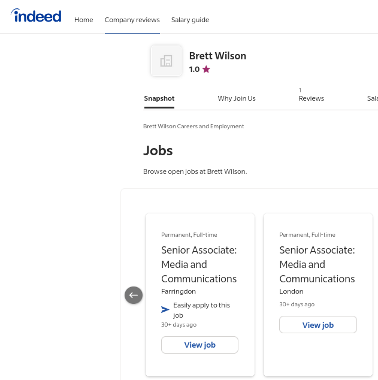378x380 pixels.
Task: Click the Farringdon location text
Action: point(179,291)
